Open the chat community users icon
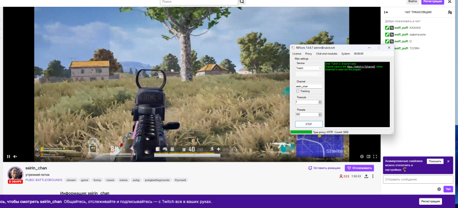 coord(450,12)
